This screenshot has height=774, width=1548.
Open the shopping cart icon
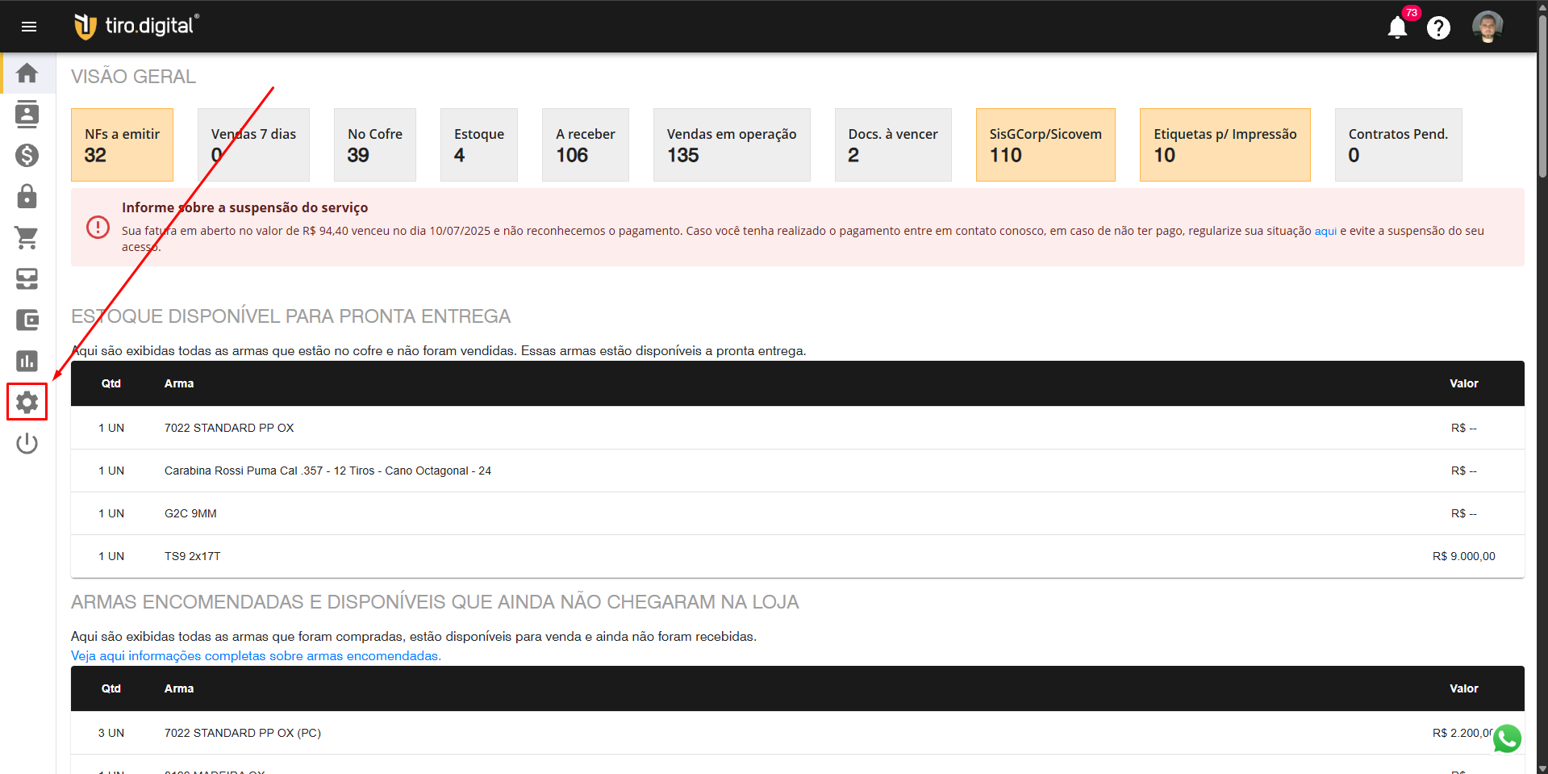pos(27,238)
